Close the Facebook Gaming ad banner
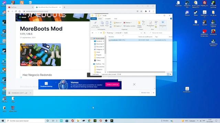 coord(134,84)
